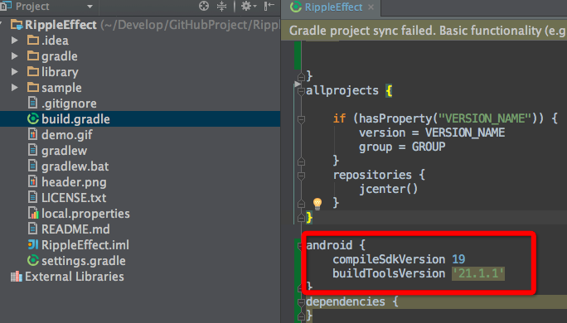Select the .gitignore file

coord(69,104)
